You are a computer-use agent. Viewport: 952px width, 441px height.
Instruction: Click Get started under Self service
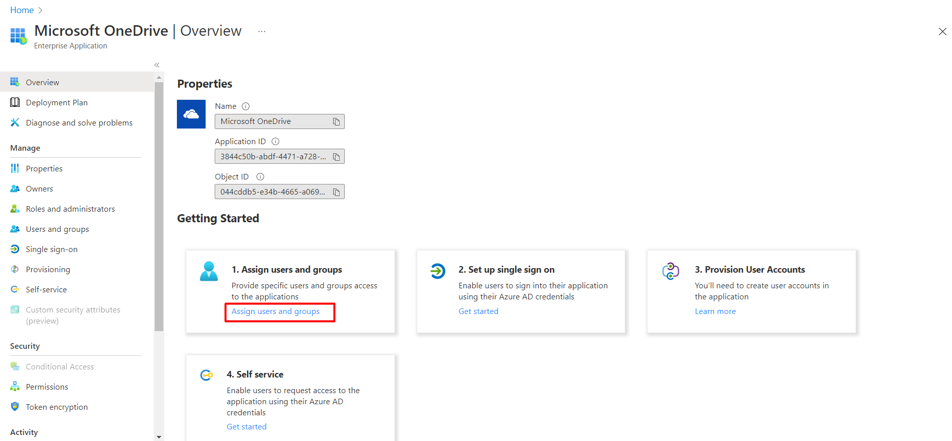246,426
